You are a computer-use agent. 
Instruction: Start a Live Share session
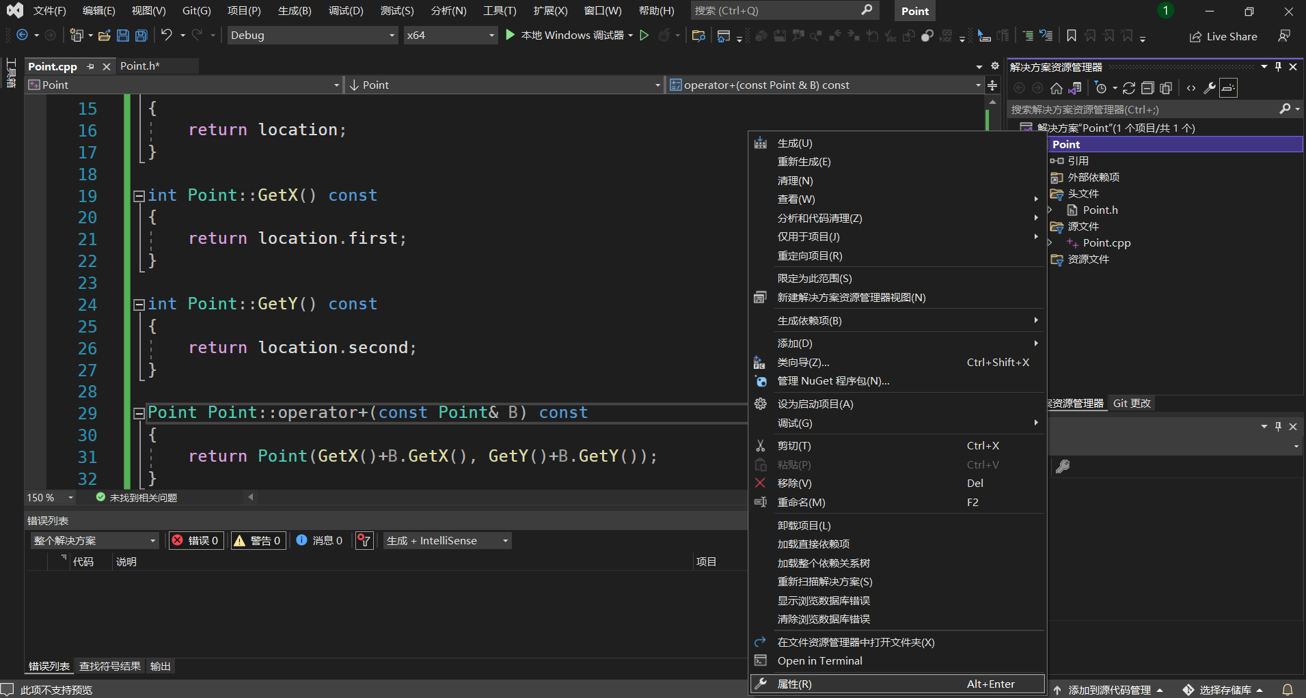pyautogui.click(x=1223, y=36)
